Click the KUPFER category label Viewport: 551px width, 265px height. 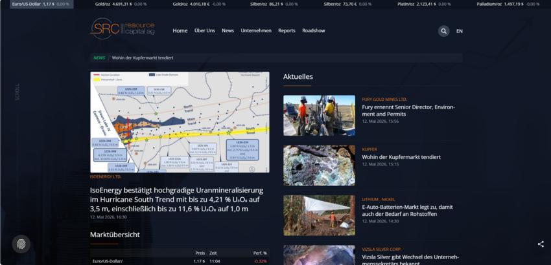pyautogui.click(x=369, y=150)
